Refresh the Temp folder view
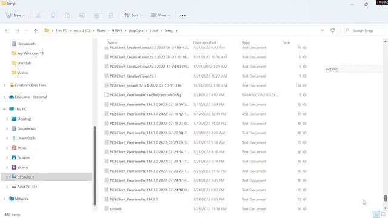The height and width of the screenshot is (218, 388). (333, 30)
